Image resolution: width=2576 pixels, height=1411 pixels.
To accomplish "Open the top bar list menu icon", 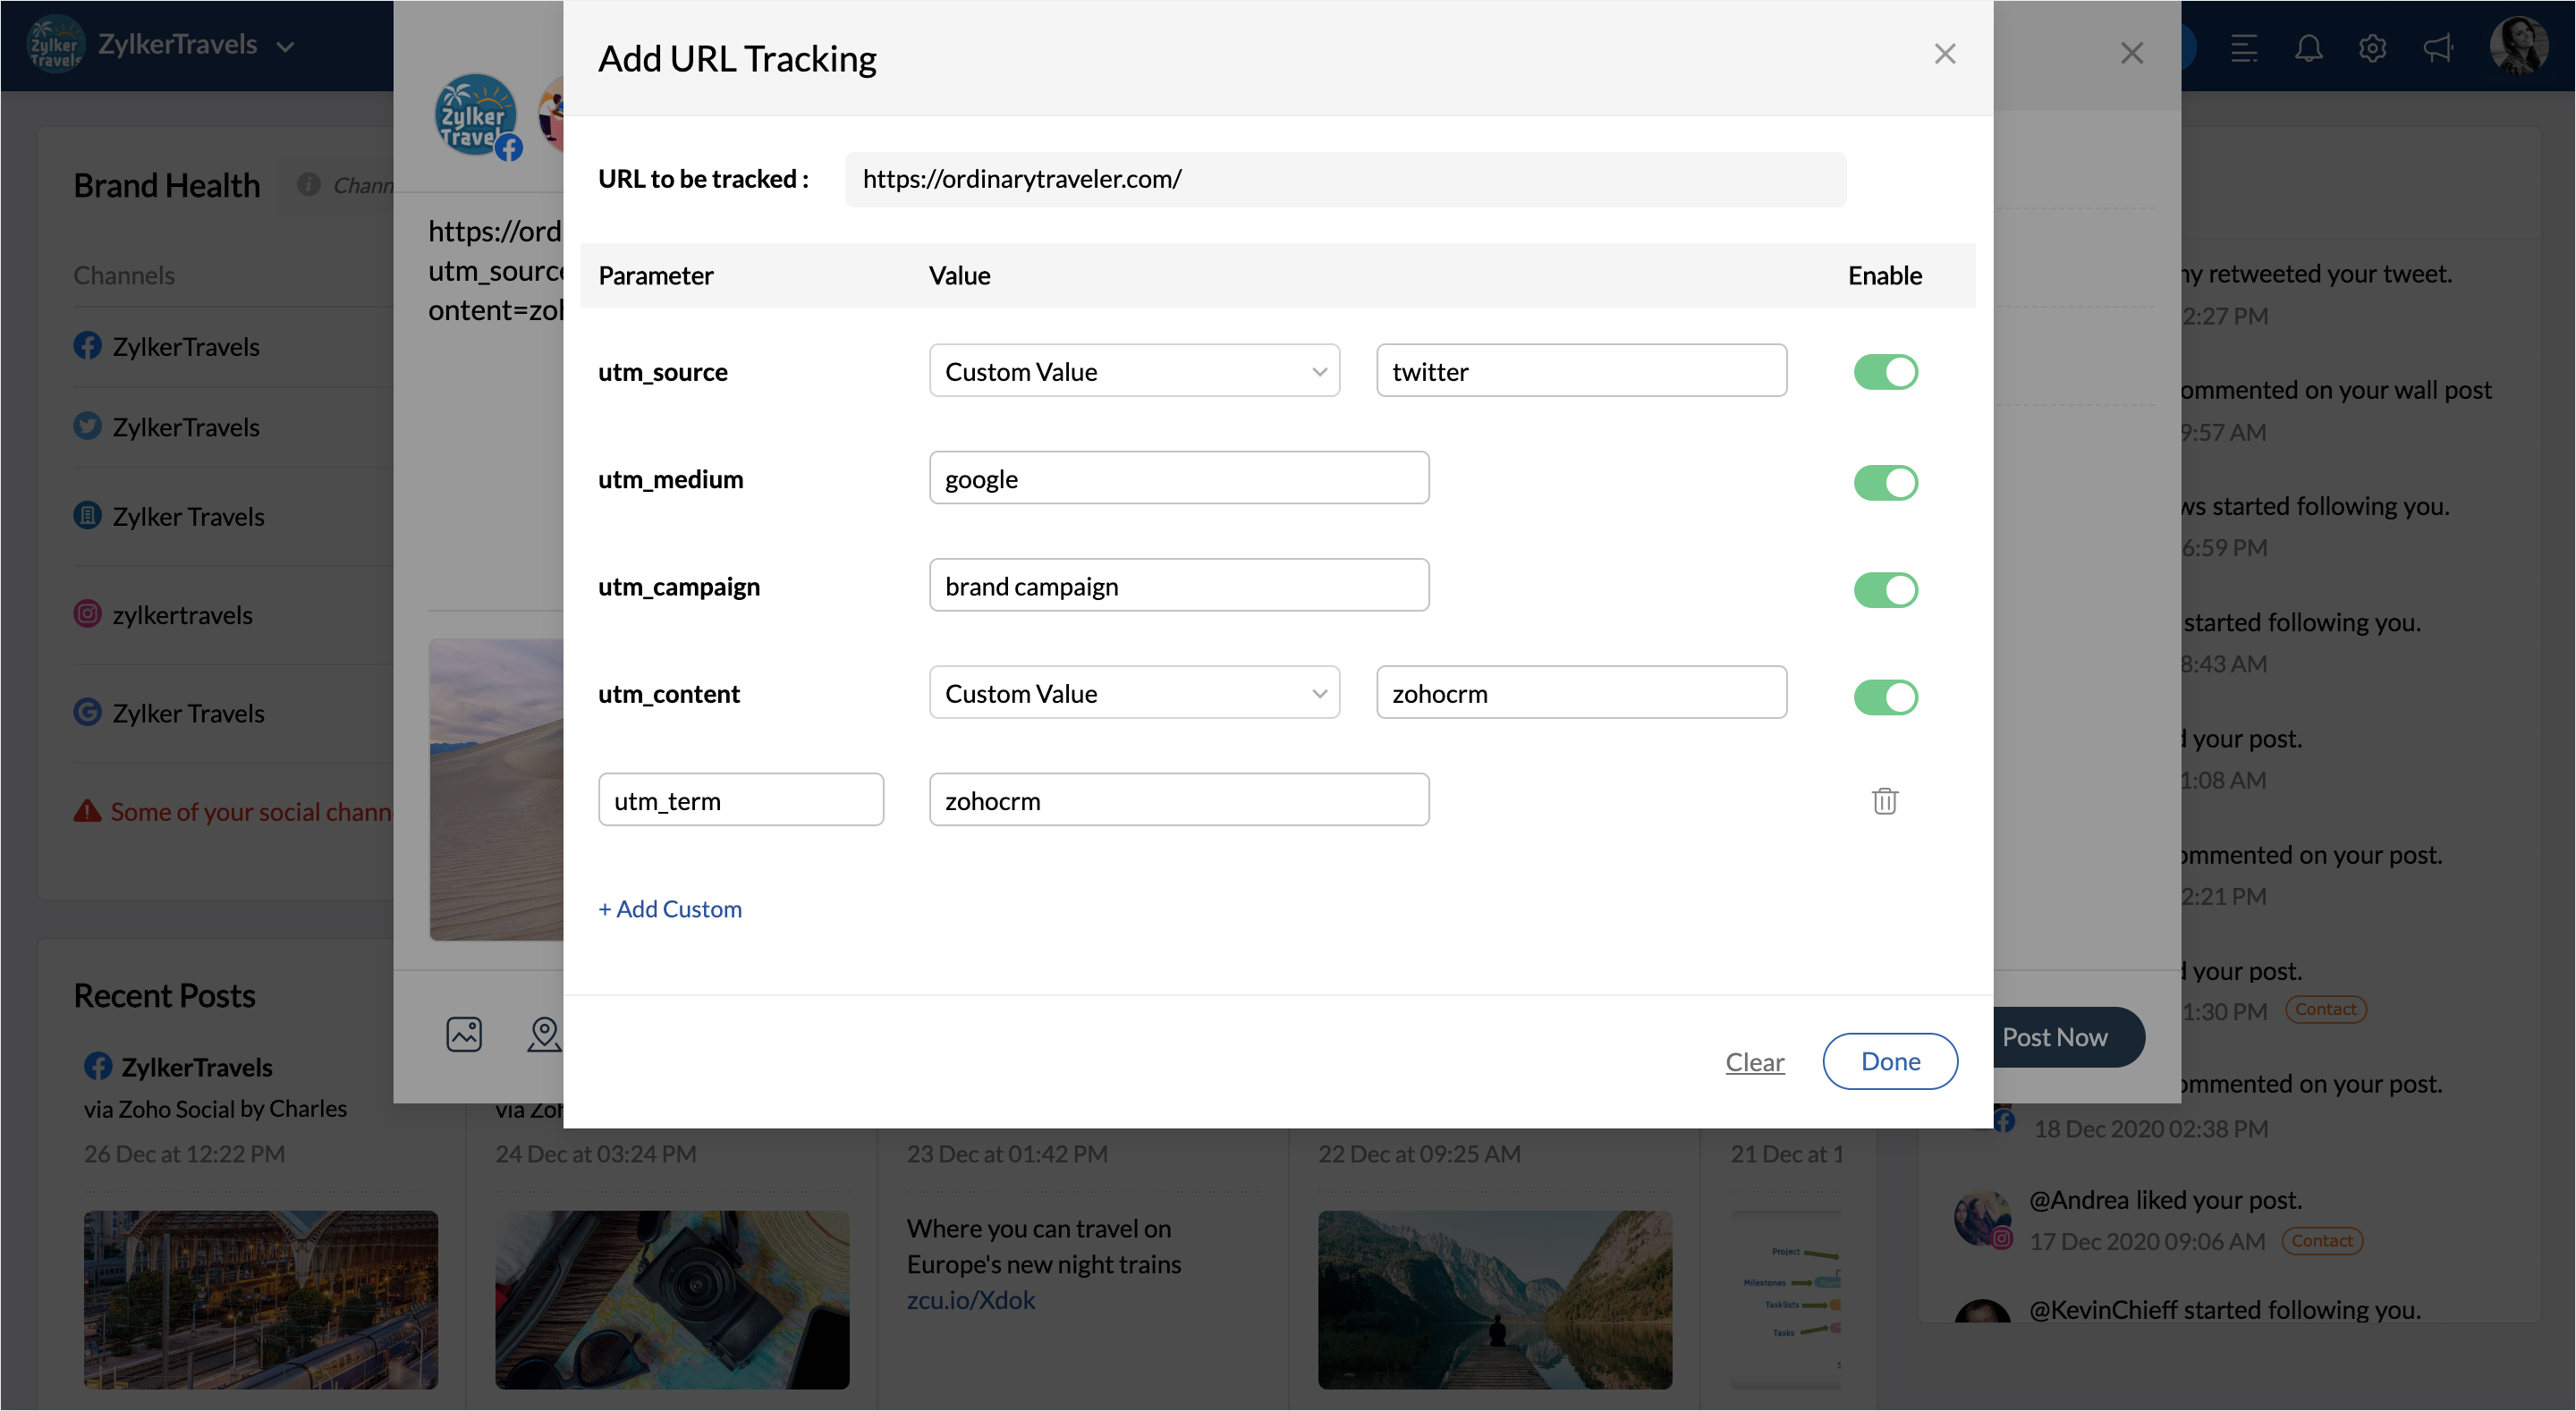I will click(x=2244, y=47).
